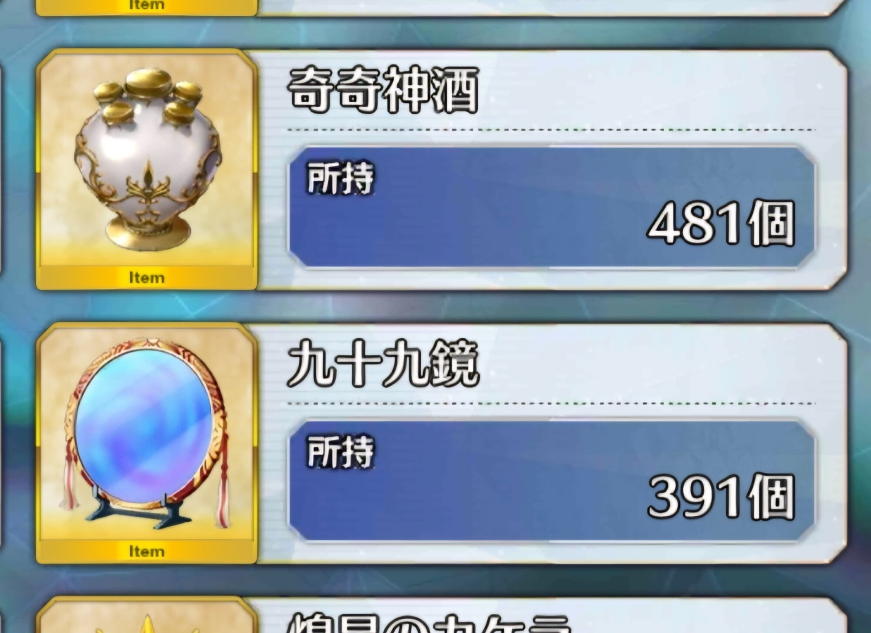The width and height of the screenshot is (871, 633).
Task: Tap the 391個 count value
Action: coord(721,496)
